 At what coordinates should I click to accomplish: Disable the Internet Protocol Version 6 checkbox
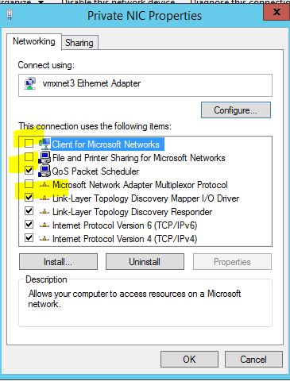[29, 225]
